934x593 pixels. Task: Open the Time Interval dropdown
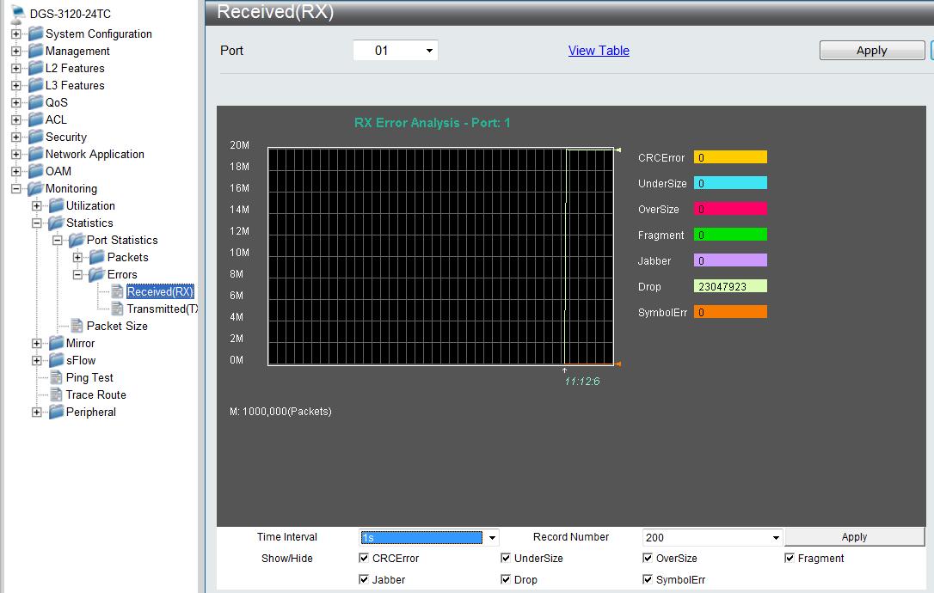tap(428, 537)
